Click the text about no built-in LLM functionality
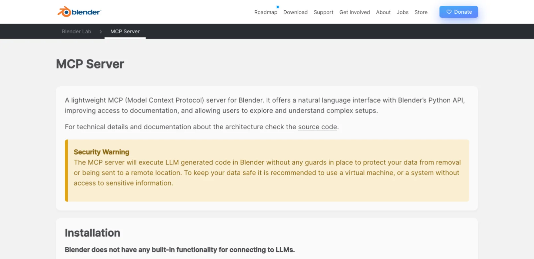Screen dimensions: 534x259 click(180, 250)
